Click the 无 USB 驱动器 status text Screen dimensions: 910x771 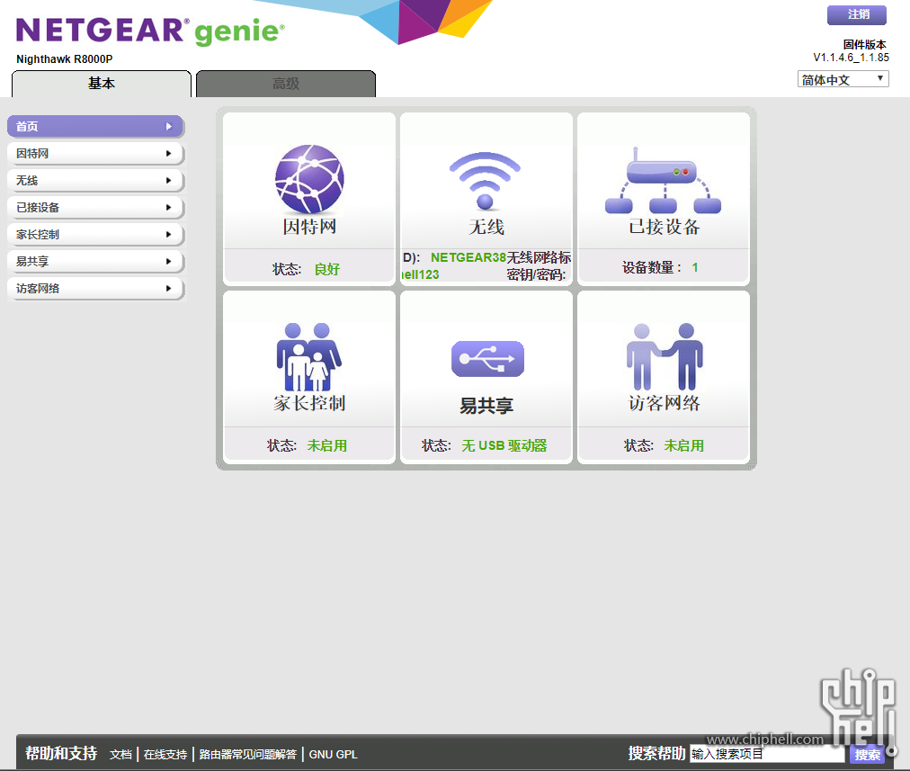coord(504,445)
